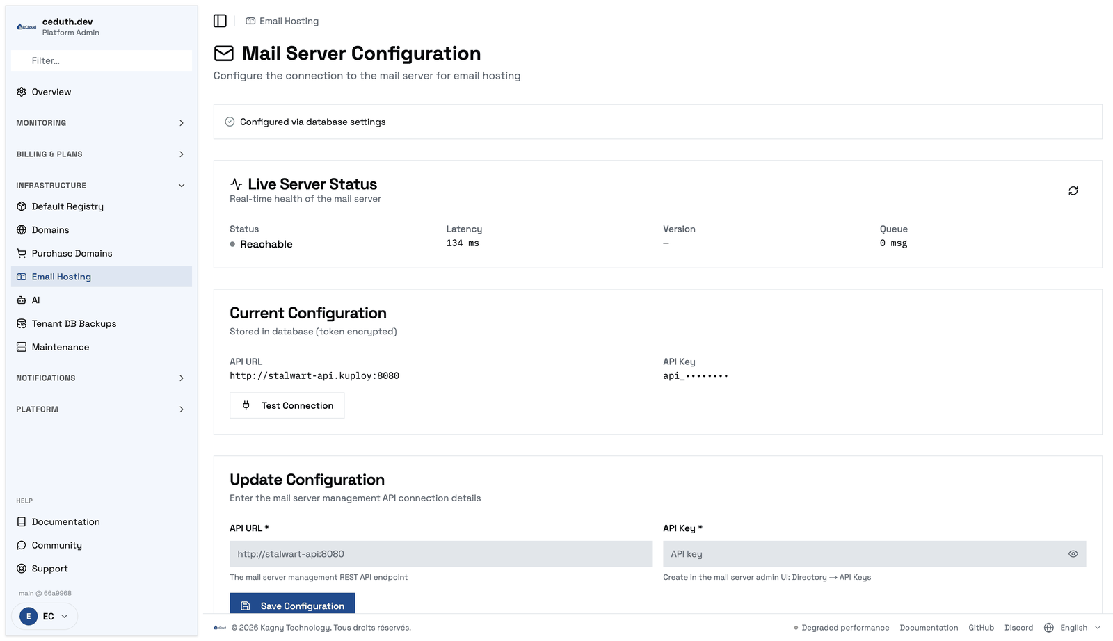Open the Support link
This screenshot has height=641, width=1113.
[x=102, y=569]
